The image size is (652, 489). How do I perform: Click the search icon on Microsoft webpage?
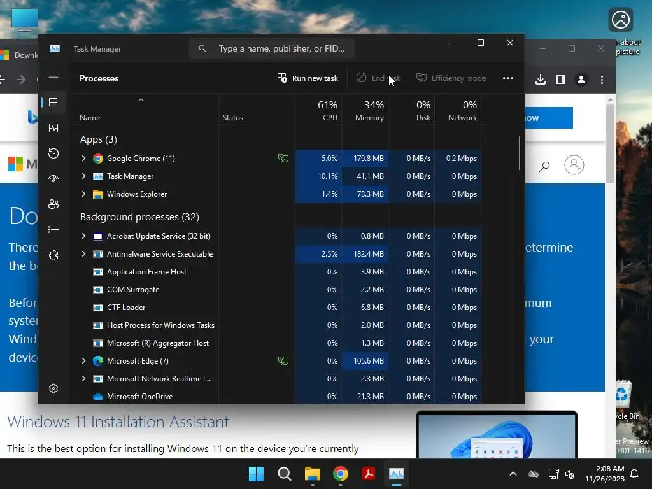[544, 166]
